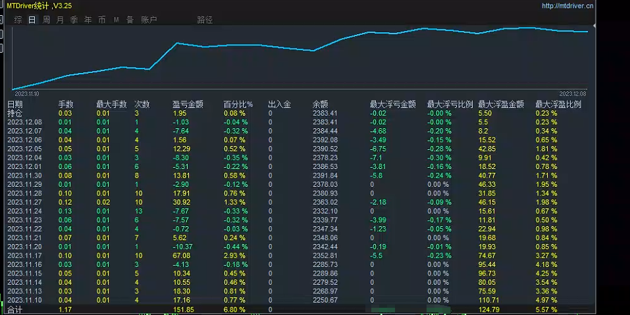Click the 路径 path tab
This screenshot has width=630, height=315.
click(205, 20)
